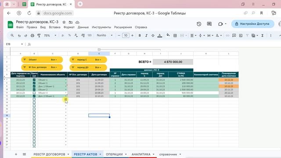The image size is (281, 158).
Task: Open more toolbar options
Action: (271, 36)
